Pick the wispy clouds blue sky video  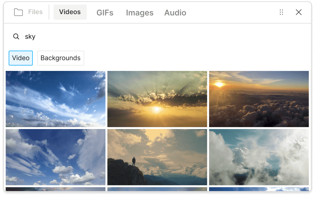coord(55,99)
